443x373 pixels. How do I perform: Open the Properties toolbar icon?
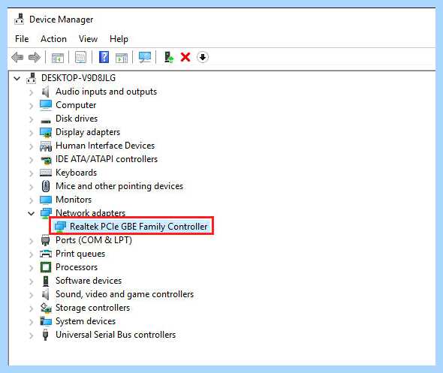click(80, 57)
